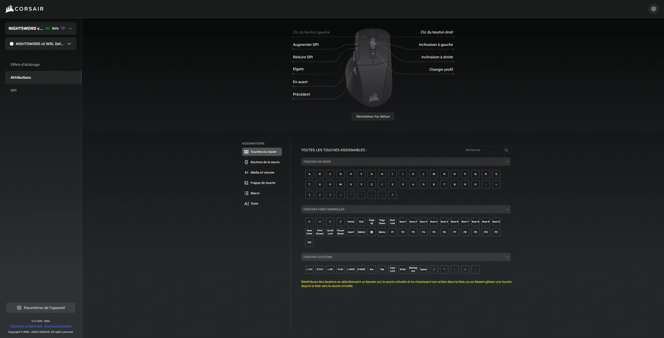Select the Augmenter DPI mouse button
This screenshot has width=664, height=338.
[x=306, y=45]
